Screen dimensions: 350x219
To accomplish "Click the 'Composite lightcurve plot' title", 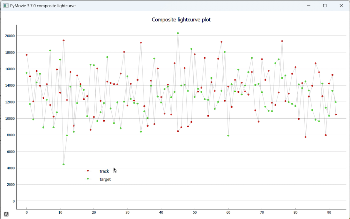I will [x=181, y=20].
